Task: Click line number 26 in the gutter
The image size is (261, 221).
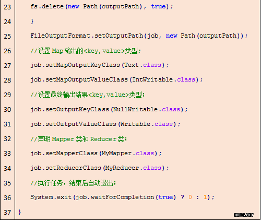Action: [x=7, y=51]
